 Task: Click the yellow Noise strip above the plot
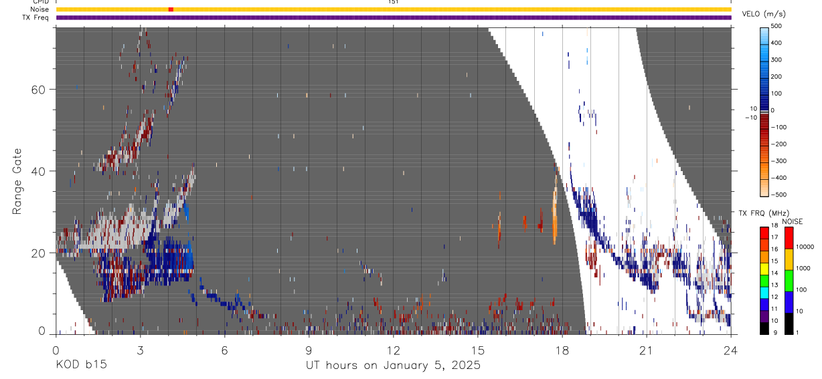394,9
